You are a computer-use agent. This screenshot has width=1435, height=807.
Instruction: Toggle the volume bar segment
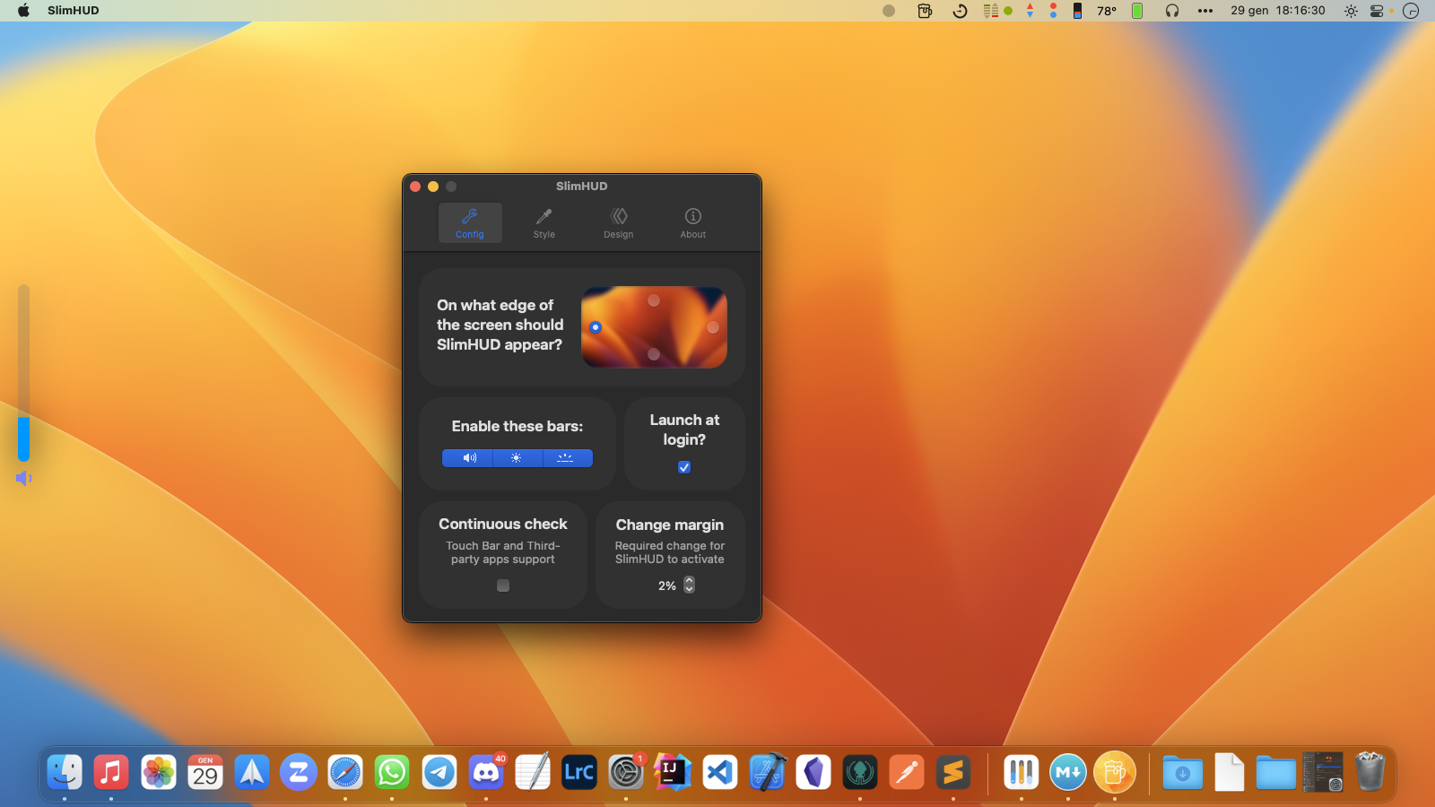coord(468,458)
